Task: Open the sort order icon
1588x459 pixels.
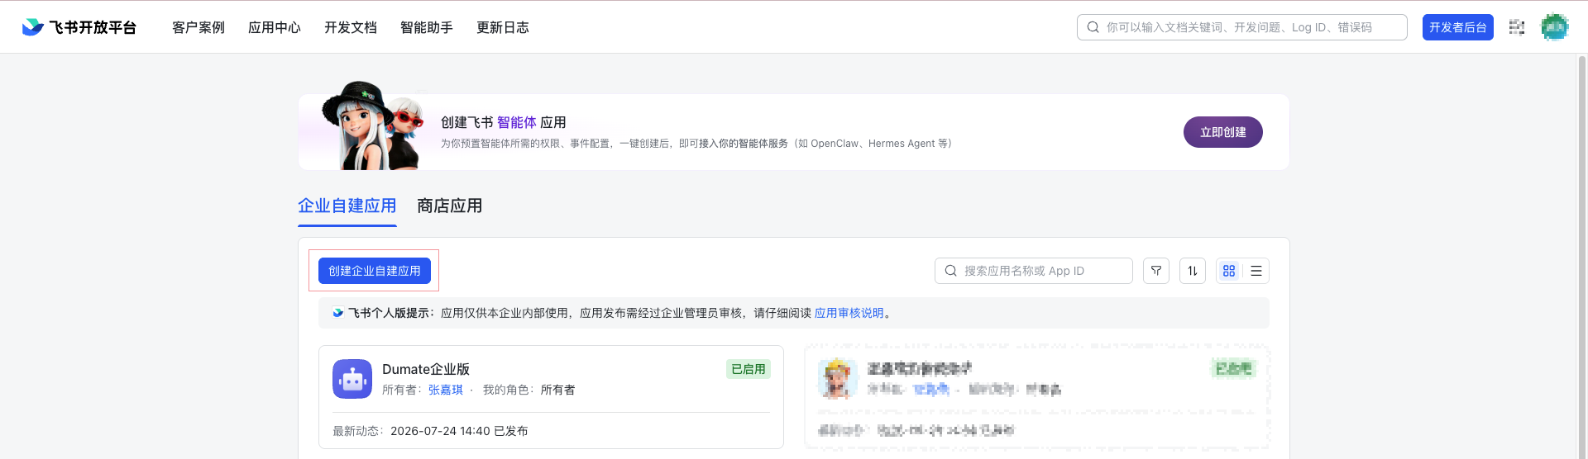Action: coord(1192,271)
